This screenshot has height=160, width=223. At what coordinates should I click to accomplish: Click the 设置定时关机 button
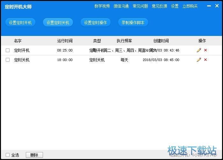pyautogui.click(x=58, y=23)
